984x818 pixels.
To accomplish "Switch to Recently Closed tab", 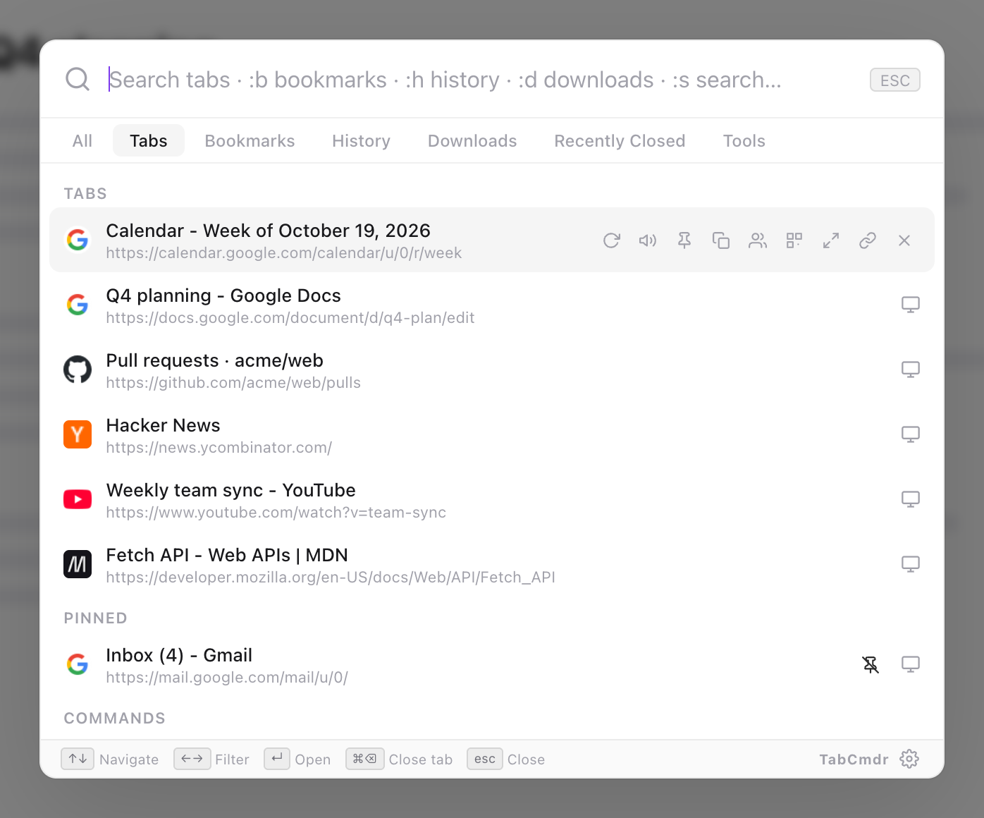I will pyautogui.click(x=620, y=141).
